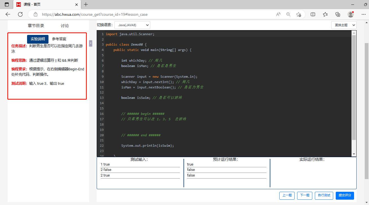Click the 'import java.util.Scanner;' code line
Viewport: 369px width, 205px height.
pyautogui.click(x=130, y=34)
